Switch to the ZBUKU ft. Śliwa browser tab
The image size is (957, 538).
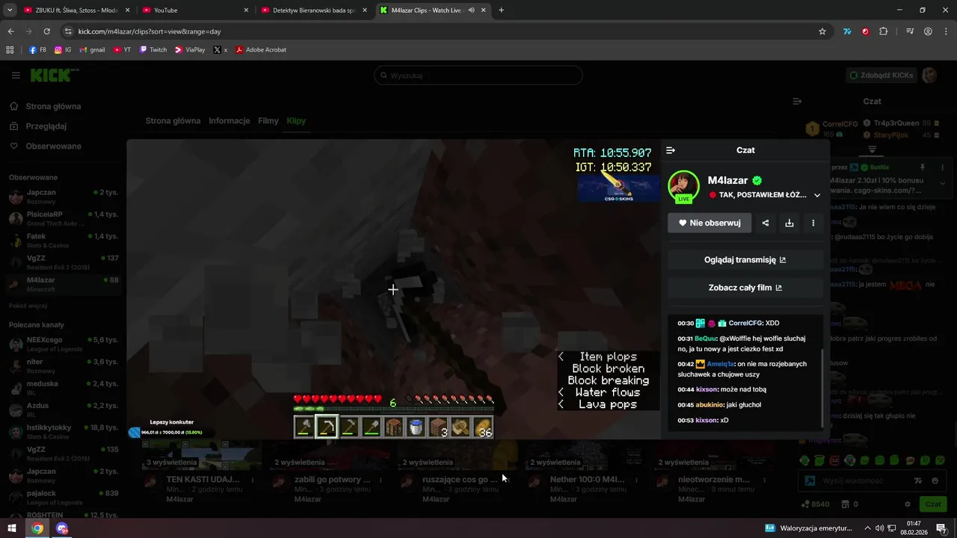click(x=76, y=10)
